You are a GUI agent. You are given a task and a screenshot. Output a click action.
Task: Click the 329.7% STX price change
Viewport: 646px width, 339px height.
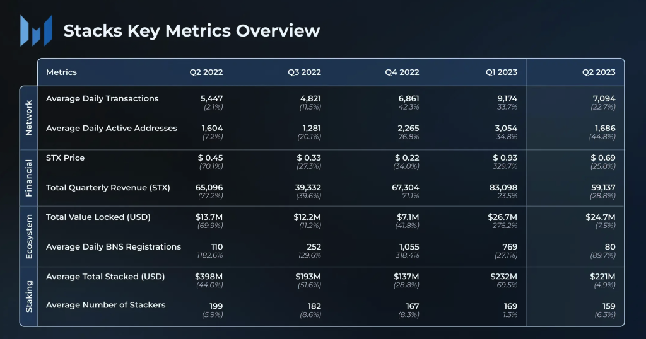[x=505, y=166]
